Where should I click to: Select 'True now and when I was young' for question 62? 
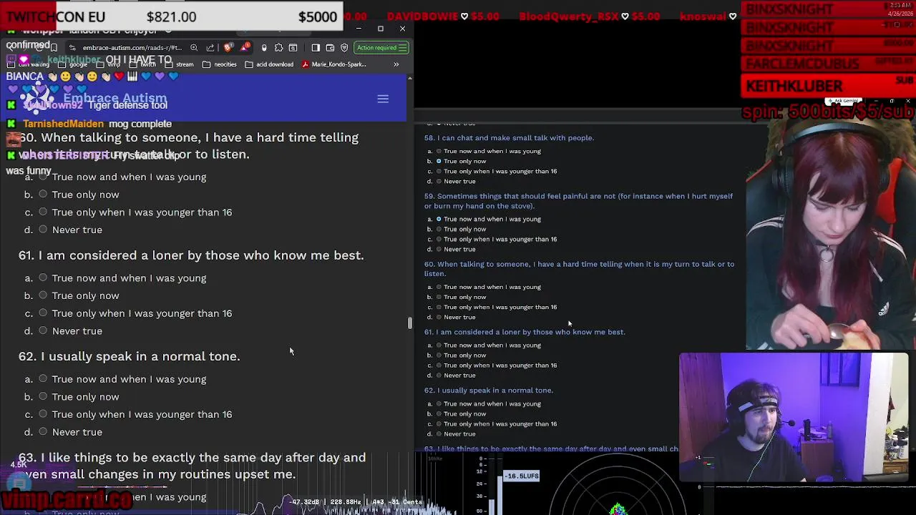tap(43, 378)
